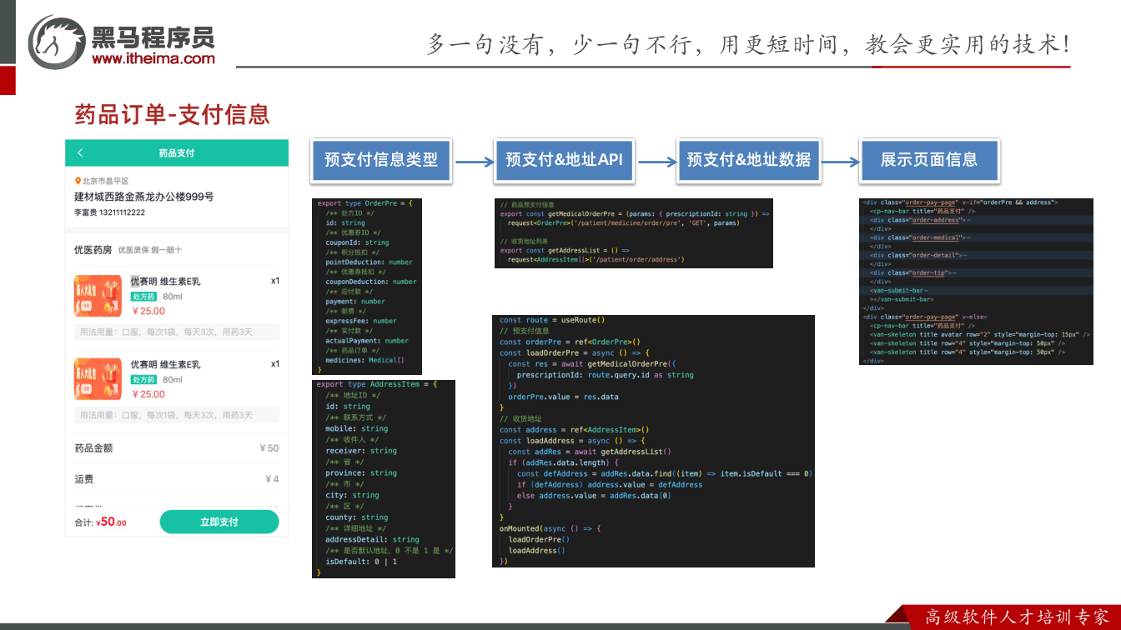Click the 合计 ¥50.00 total amount

[x=100, y=522]
